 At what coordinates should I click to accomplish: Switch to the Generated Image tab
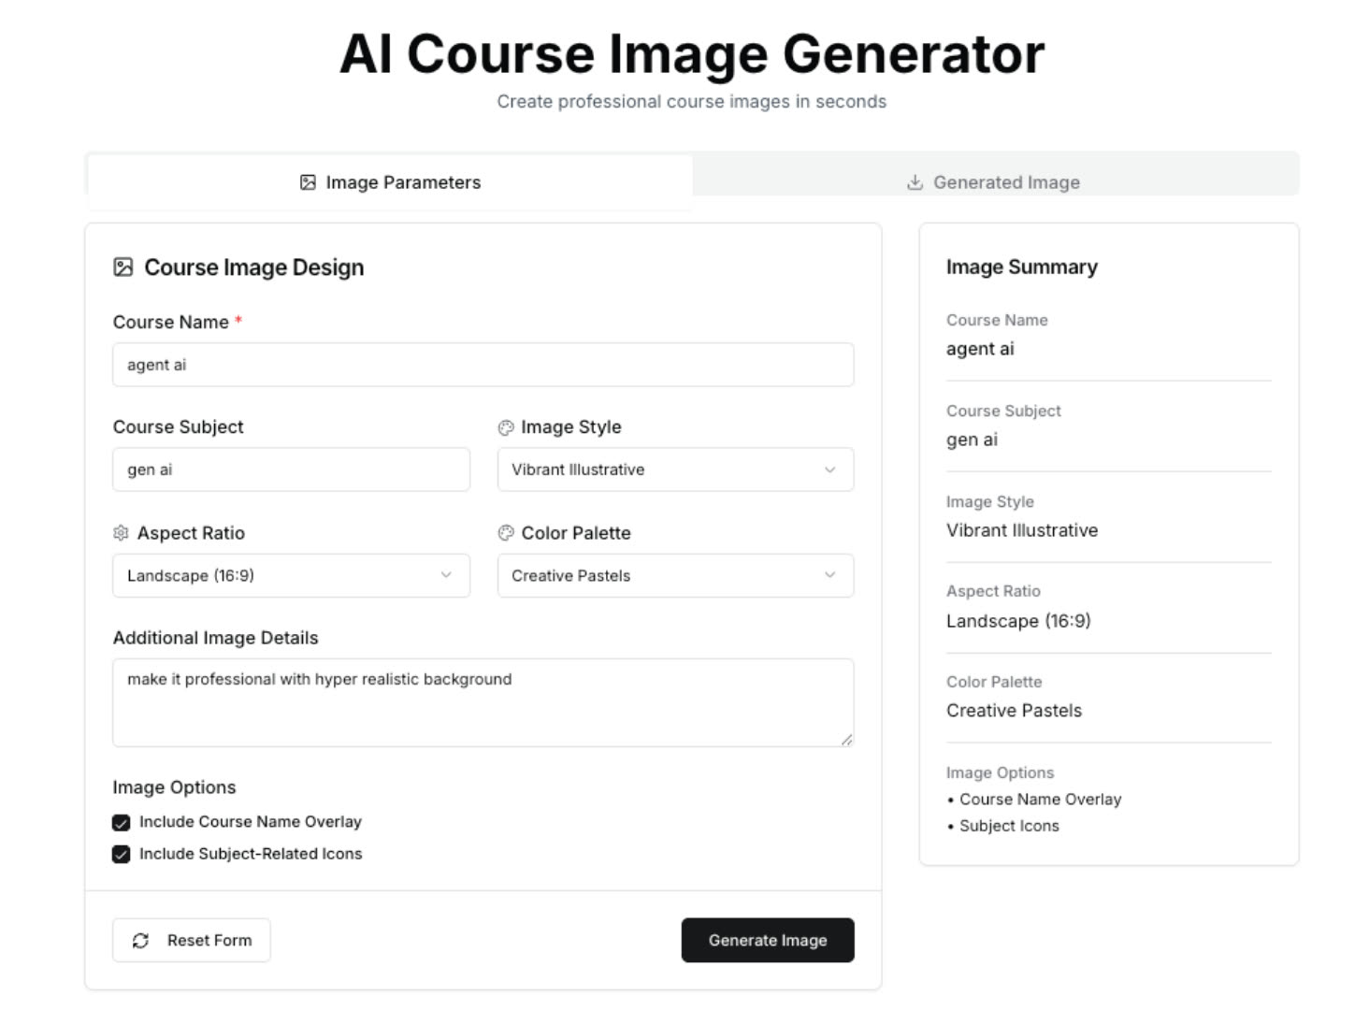coord(994,182)
